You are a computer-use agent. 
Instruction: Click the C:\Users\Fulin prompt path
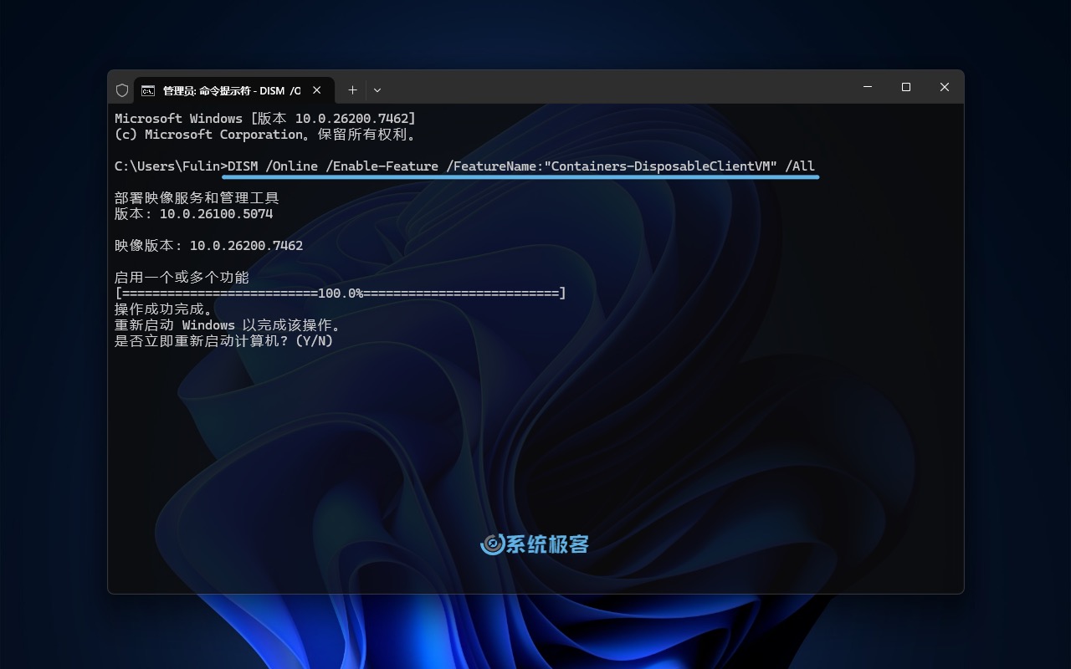(x=163, y=166)
